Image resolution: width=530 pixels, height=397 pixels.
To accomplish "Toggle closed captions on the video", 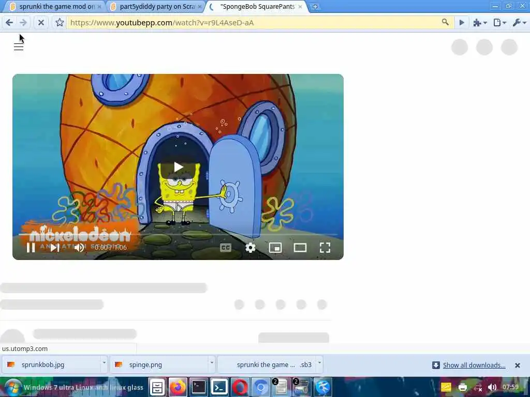I will 226,248.
